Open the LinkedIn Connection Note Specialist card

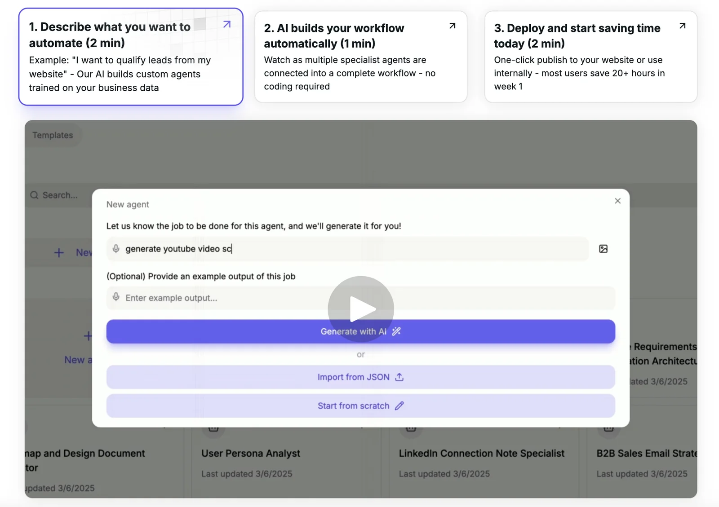481,454
